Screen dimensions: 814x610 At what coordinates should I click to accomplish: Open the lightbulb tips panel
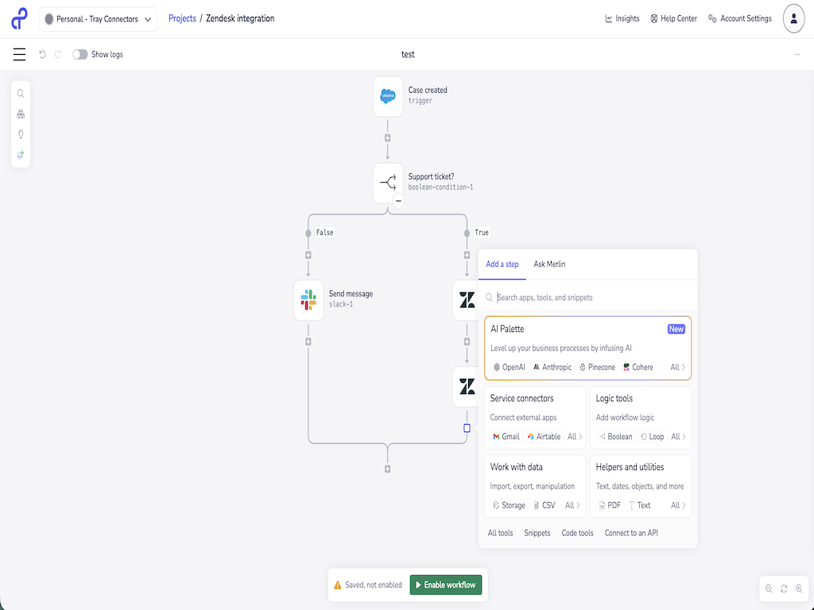pyautogui.click(x=21, y=134)
